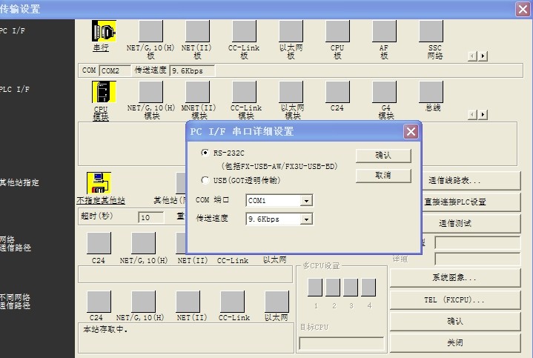
Task: Click 确认 in the serial settings dialog
Action: coord(383,156)
